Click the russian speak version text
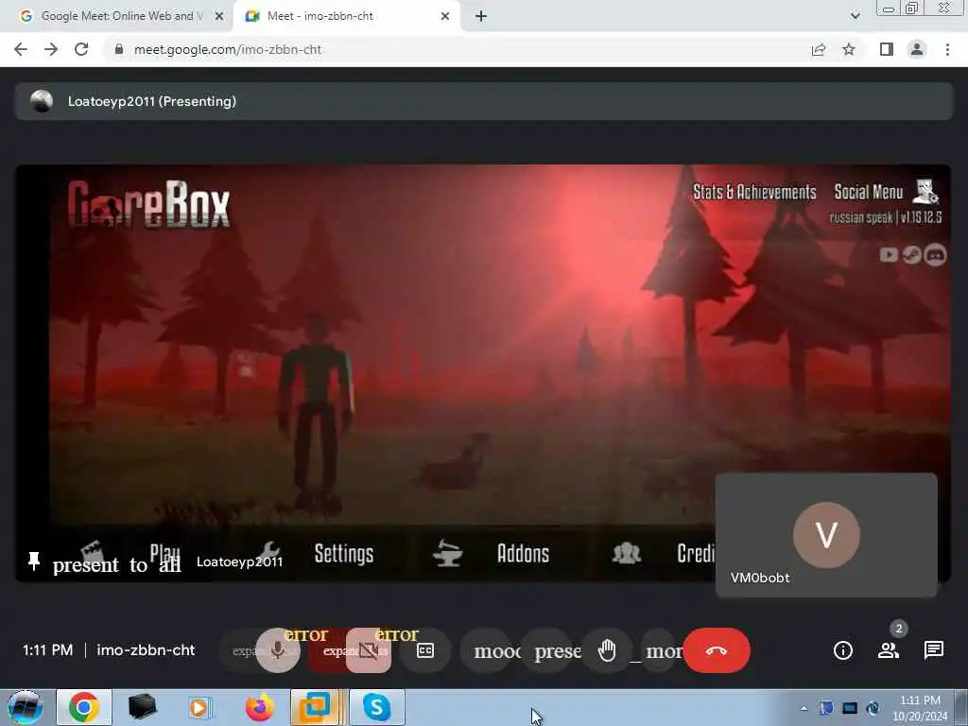 tap(885, 217)
